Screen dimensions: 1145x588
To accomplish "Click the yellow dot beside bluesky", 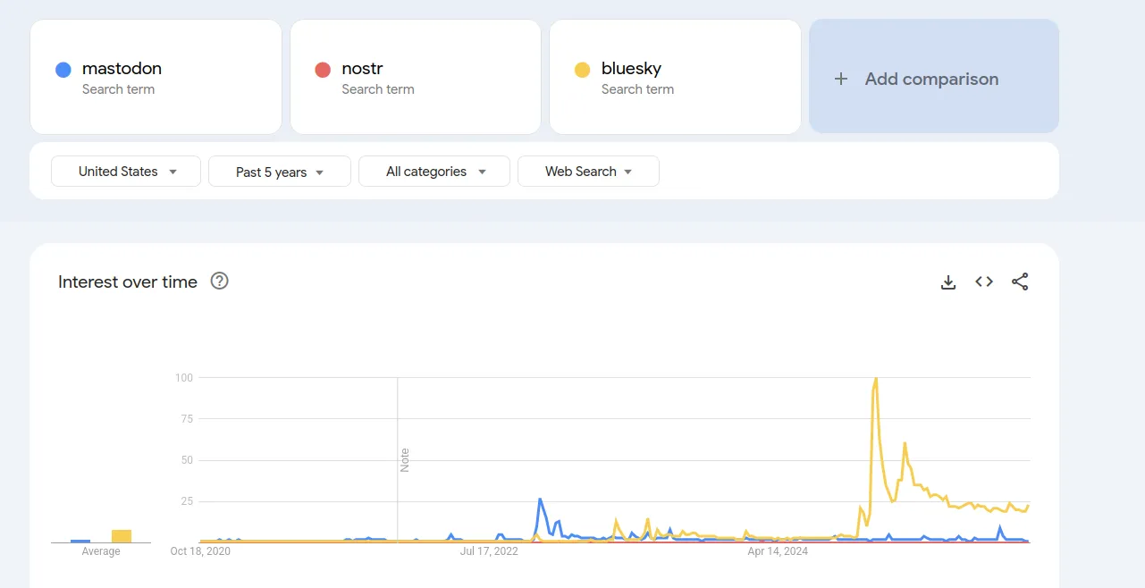I will tap(582, 69).
